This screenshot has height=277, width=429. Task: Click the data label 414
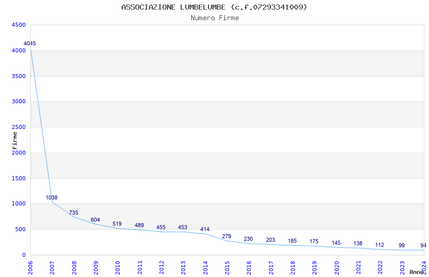[204, 229]
